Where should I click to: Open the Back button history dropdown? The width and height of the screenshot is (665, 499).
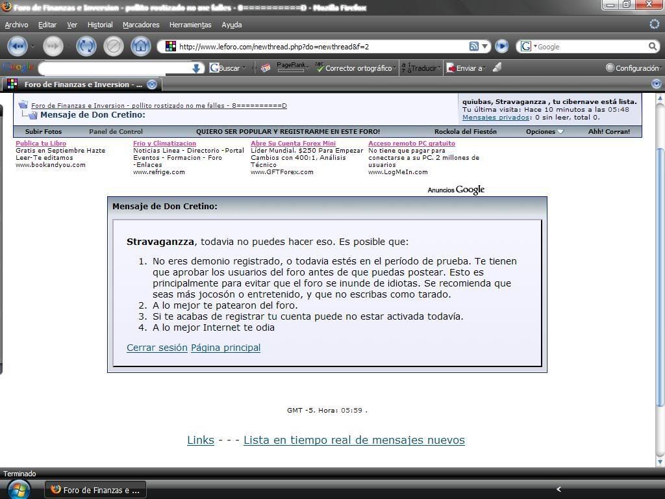33,46
